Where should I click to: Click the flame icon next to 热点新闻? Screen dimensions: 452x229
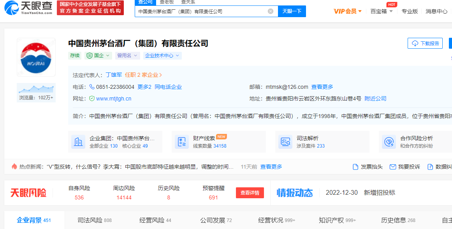coord(14,166)
